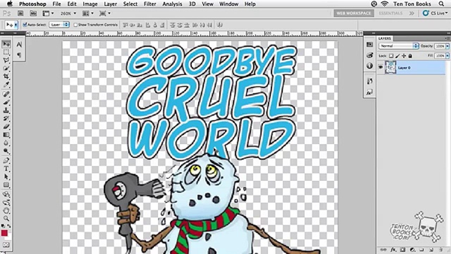This screenshot has height=254, width=451.
Task: Toggle the Auto-Select checkbox
Action: point(25,25)
